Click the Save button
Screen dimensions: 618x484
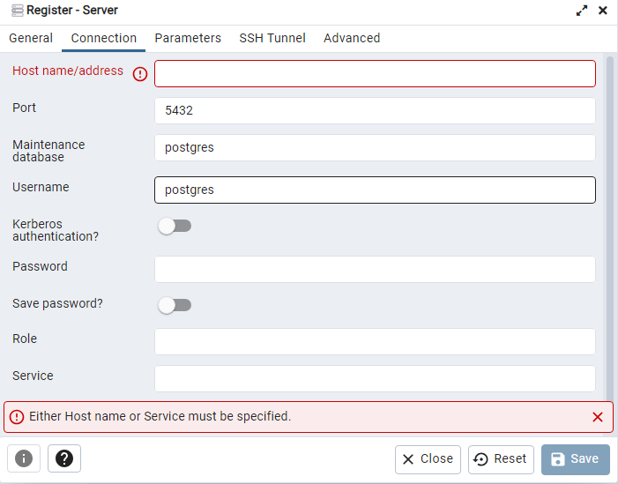pos(576,459)
